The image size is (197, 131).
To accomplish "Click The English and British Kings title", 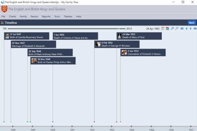I will pos(37,9).
